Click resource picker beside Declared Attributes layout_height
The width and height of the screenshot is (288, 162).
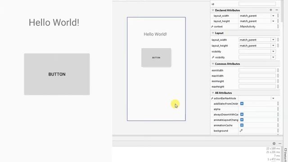(278, 21)
